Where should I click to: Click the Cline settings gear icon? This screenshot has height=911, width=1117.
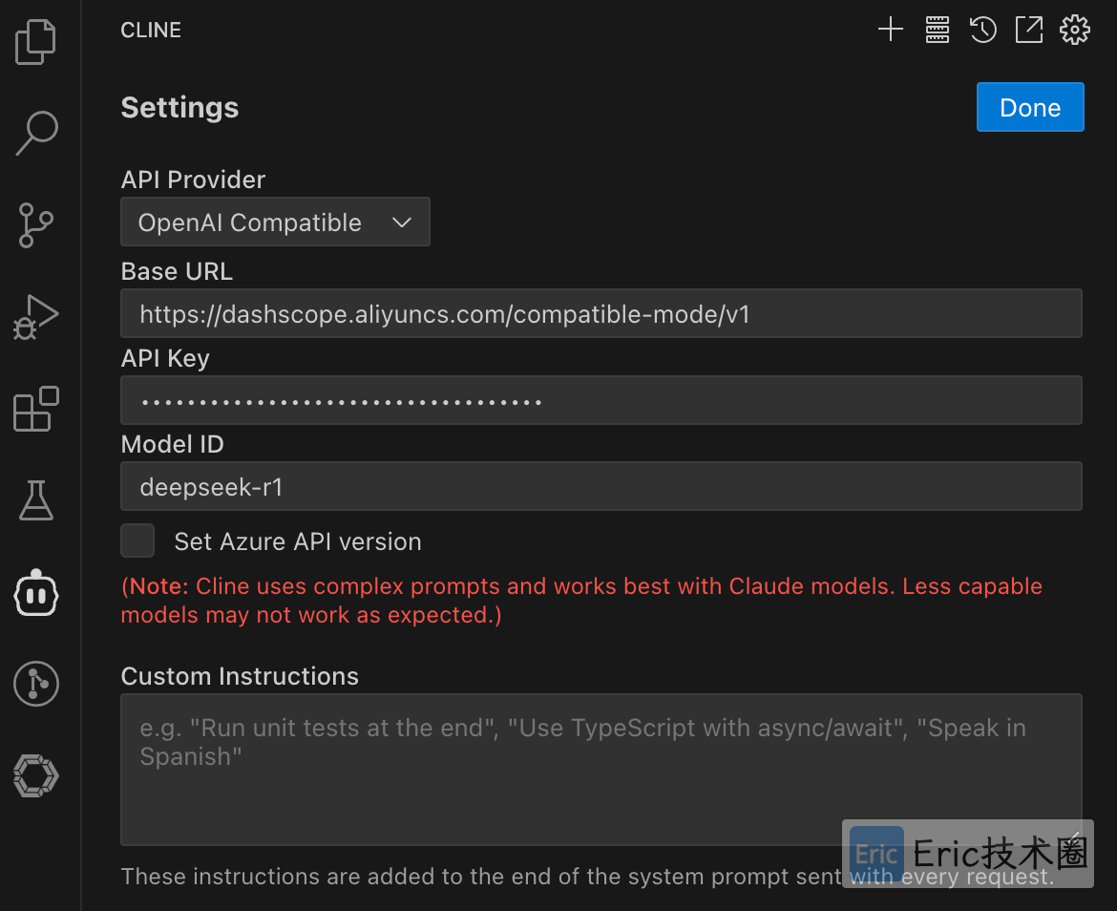pyautogui.click(x=1074, y=30)
